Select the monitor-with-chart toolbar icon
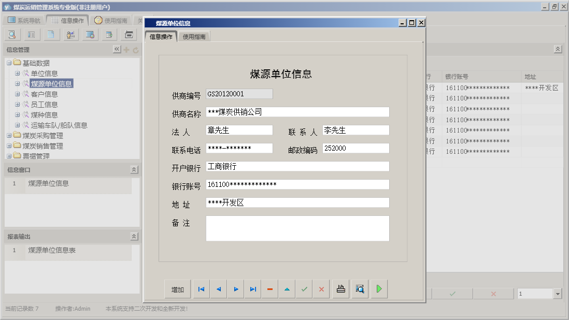Viewport: 569px width, 320px height. [90, 34]
